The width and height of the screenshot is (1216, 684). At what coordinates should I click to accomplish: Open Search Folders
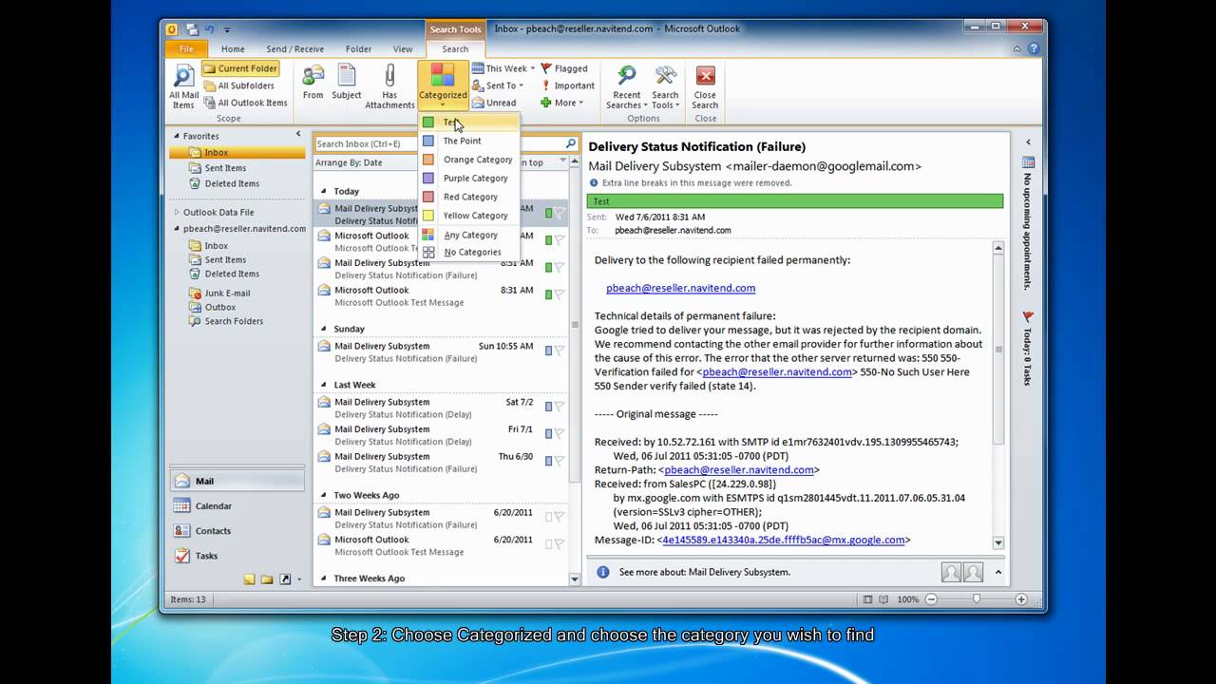click(234, 321)
